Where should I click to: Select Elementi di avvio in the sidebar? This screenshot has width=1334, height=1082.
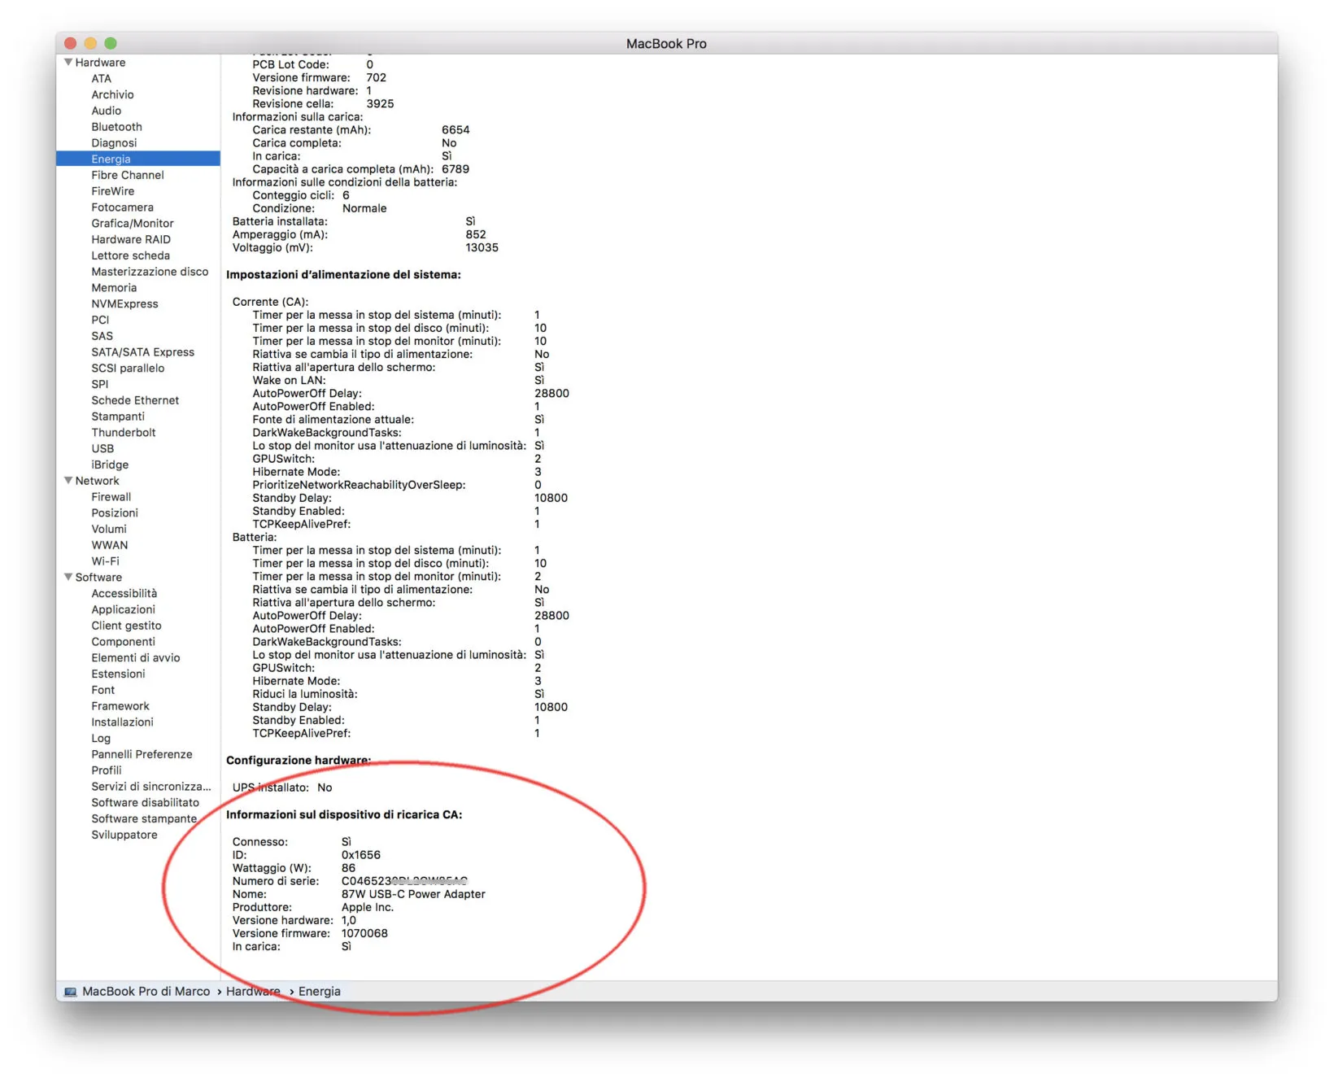tap(136, 658)
